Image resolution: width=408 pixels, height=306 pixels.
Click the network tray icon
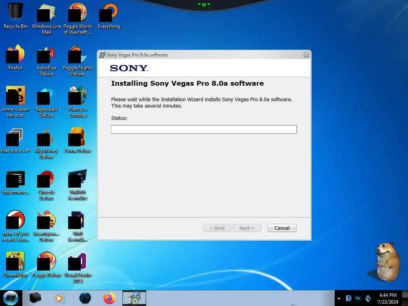point(358,298)
